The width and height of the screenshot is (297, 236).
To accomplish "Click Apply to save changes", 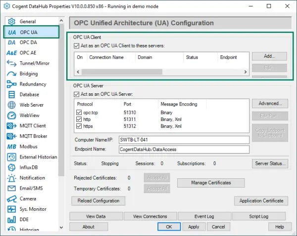I will click(x=194, y=227).
